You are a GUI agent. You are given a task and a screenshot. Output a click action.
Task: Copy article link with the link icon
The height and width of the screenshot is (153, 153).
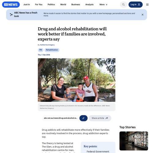point(84,118)
